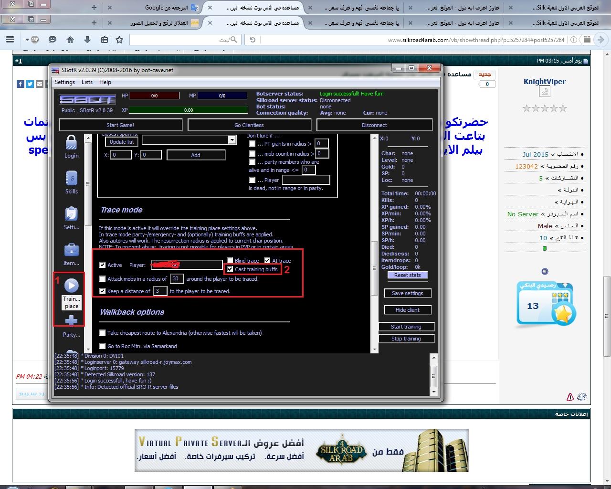Click the green XP progress bar

pos(189,110)
